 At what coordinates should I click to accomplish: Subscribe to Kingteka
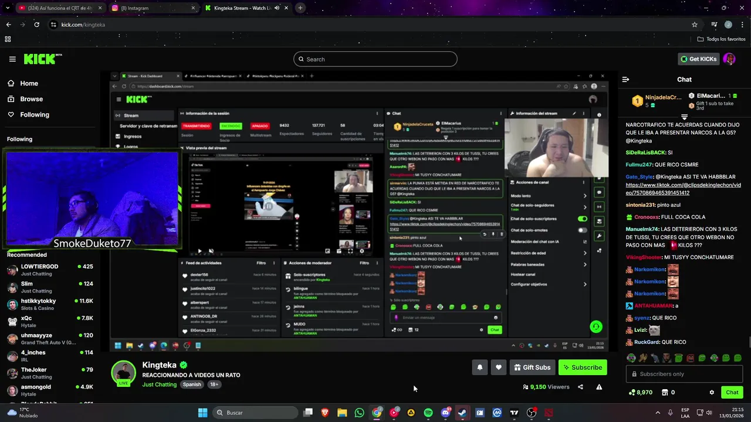pyautogui.click(x=583, y=367)
